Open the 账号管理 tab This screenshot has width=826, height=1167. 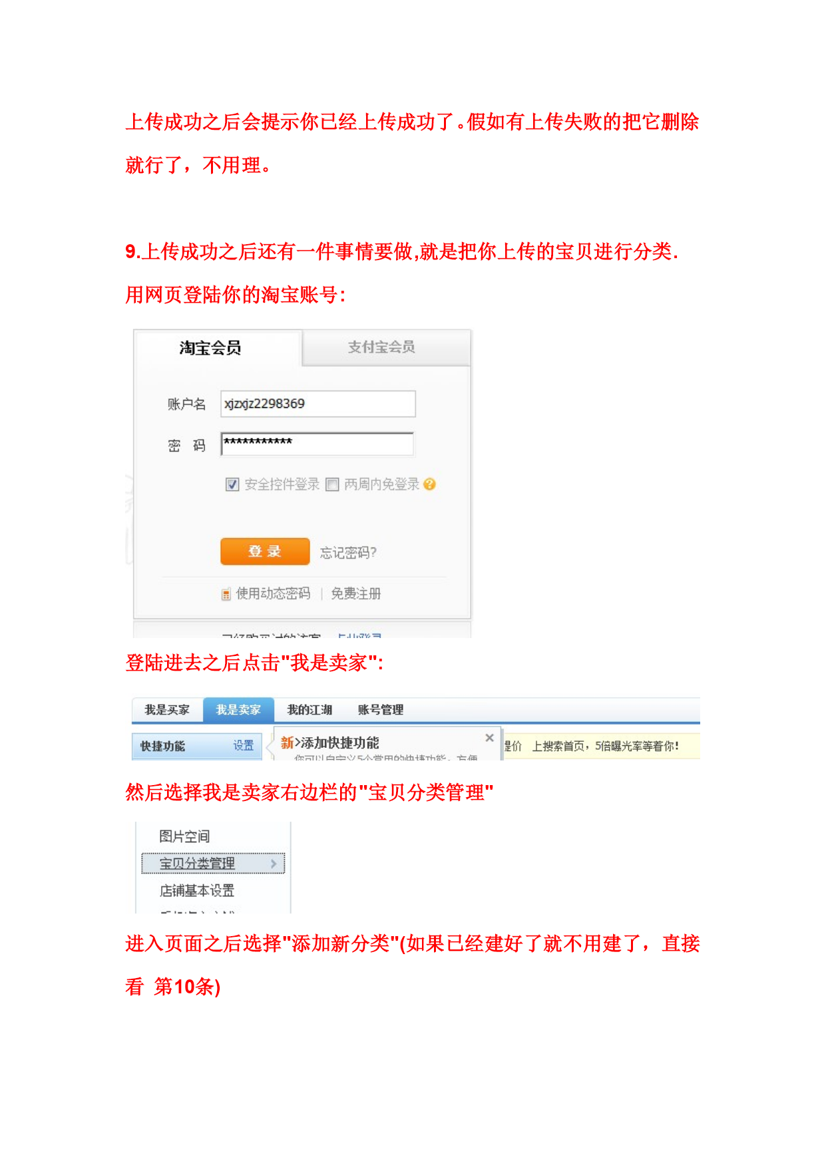click(x=381, y=710)
